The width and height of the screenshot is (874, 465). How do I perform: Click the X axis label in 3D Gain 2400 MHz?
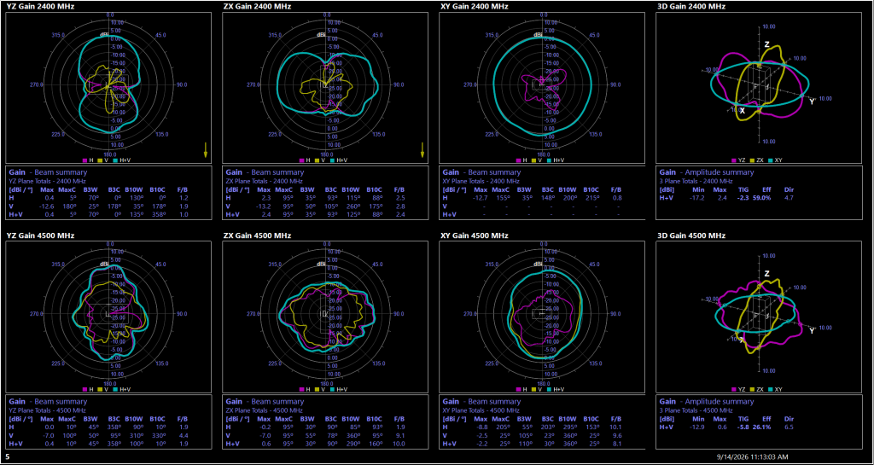(743, 111)
